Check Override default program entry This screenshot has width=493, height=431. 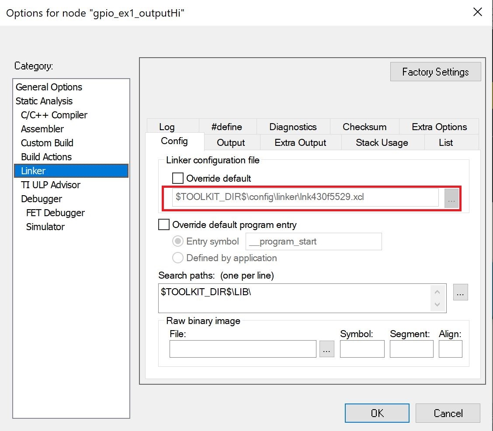click(164, 225)
